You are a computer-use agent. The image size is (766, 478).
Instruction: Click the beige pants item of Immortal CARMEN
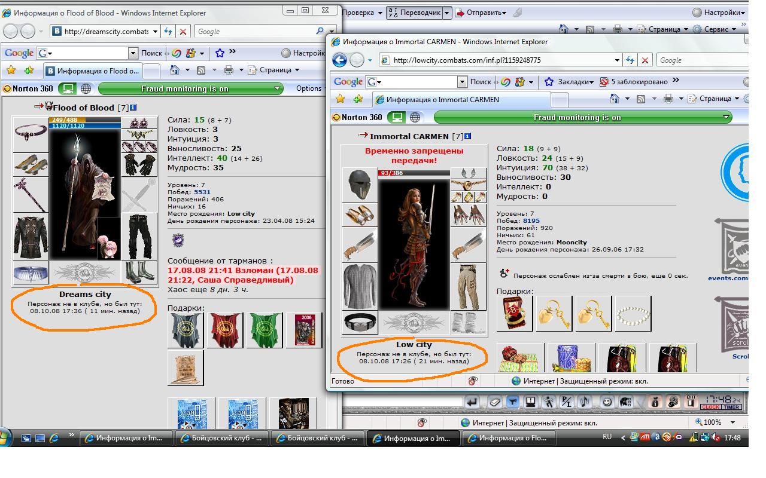[468, 287]
